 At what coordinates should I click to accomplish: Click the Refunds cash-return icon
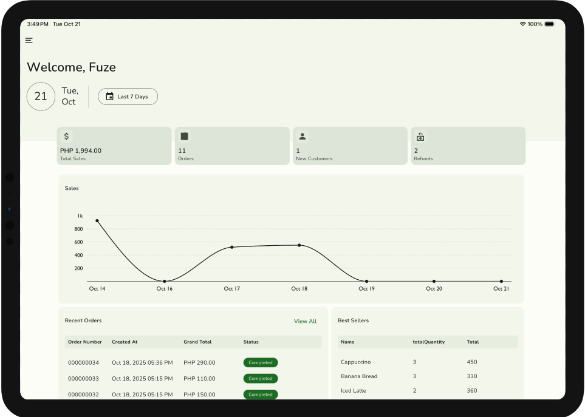click(420, 137)
